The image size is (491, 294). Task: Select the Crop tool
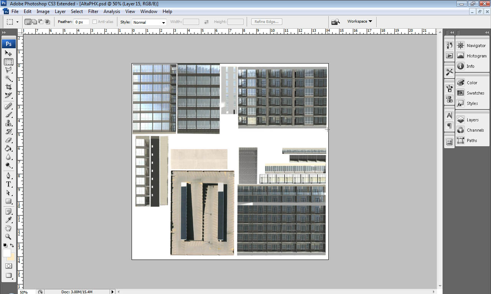[8, 87]
